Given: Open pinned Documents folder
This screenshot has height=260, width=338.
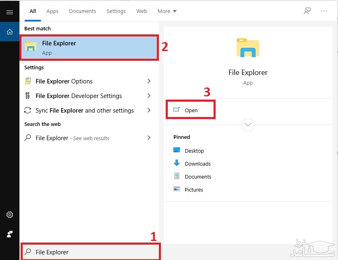Looking at the screenshot, I should click(x=198, y=177).
